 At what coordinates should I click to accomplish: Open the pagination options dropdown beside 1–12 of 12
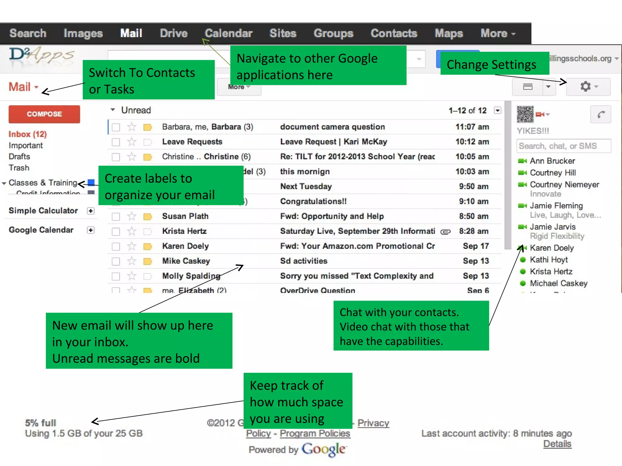click(497, 110)
